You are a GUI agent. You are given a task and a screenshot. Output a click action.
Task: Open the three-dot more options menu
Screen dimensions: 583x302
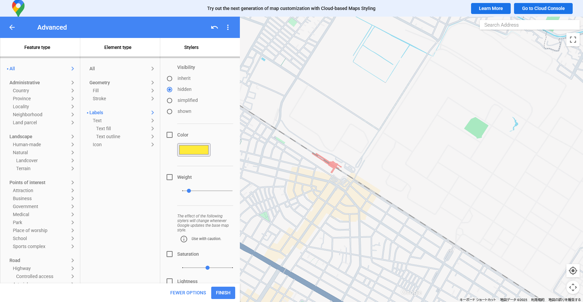click(228, 27)
